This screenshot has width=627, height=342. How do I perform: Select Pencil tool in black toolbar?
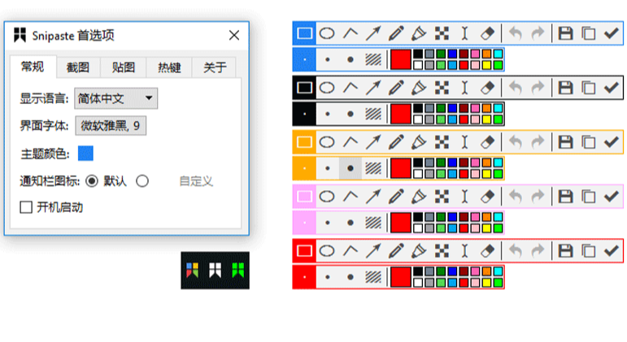[x=396, y=88]
